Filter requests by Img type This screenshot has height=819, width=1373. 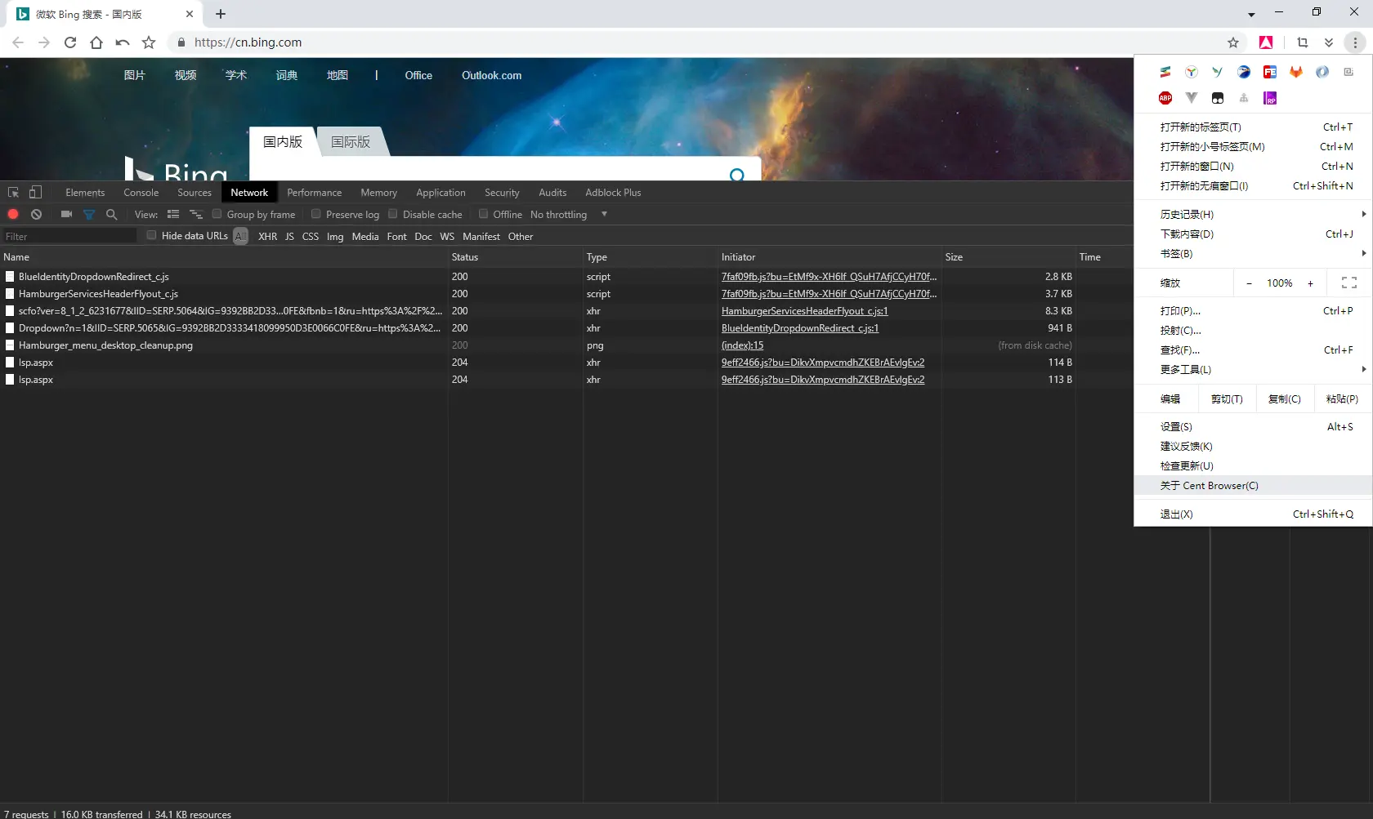(x=335, y=237)
